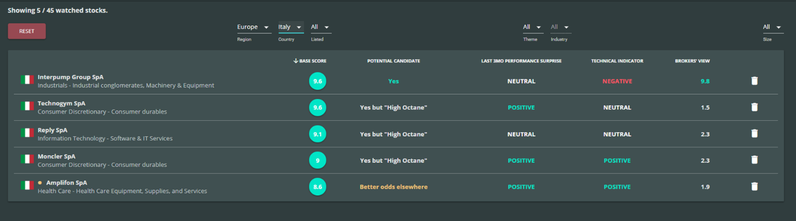Delete Interpump Group SpA from watchlist
This screenshot has height=221, width=796.
[754, 81]
